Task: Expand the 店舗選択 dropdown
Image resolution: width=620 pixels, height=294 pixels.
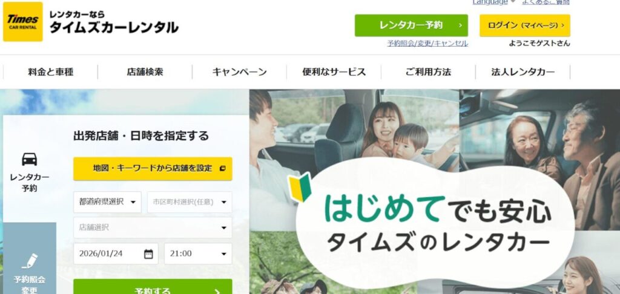Action: [153, 227]
